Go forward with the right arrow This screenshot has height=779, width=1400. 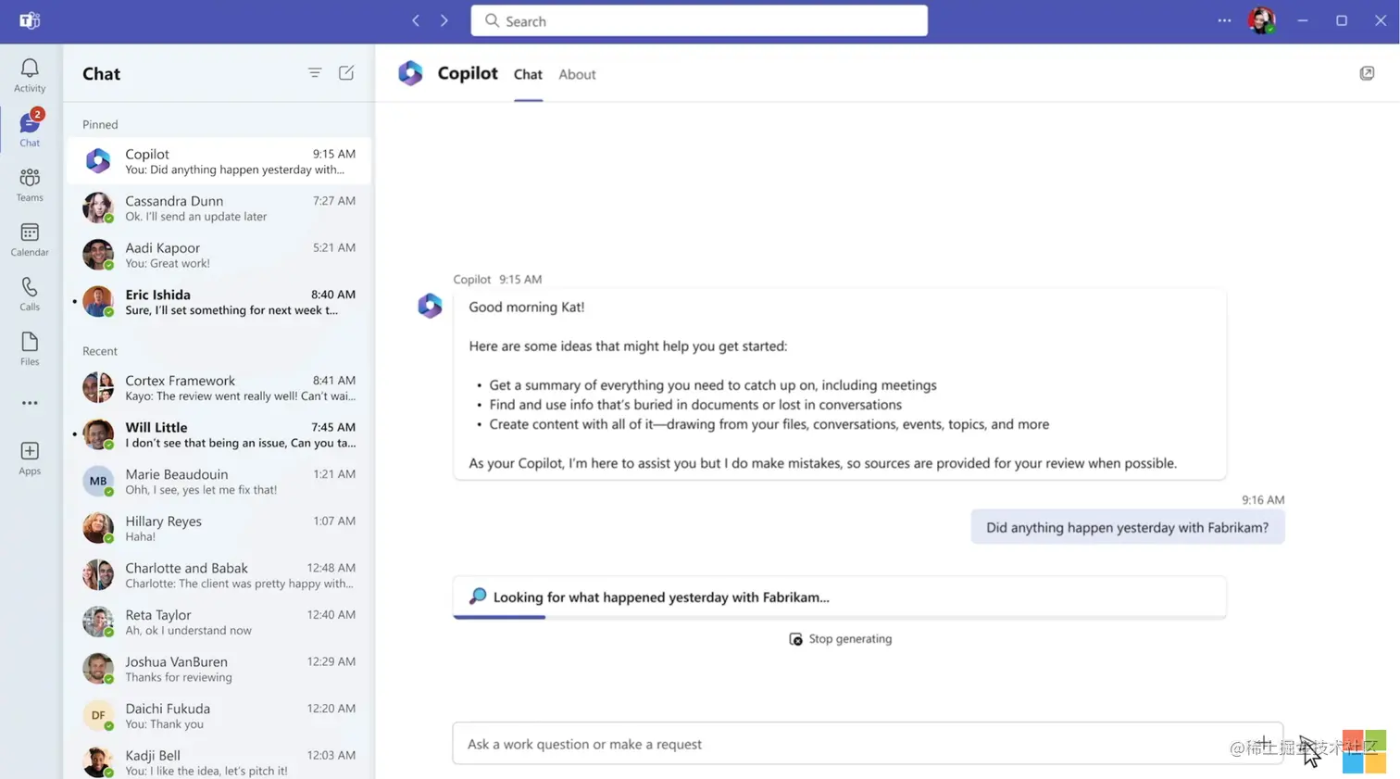[444, 20]
